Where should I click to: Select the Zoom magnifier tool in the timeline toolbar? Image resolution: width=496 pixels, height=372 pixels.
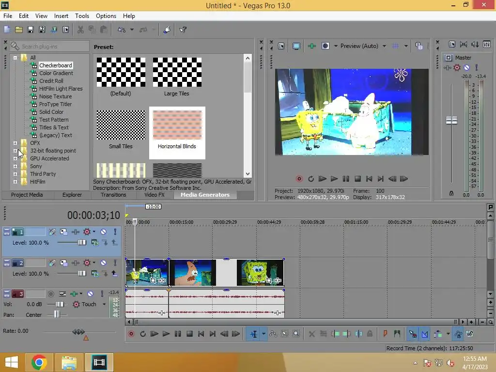(x=296, y=334)
